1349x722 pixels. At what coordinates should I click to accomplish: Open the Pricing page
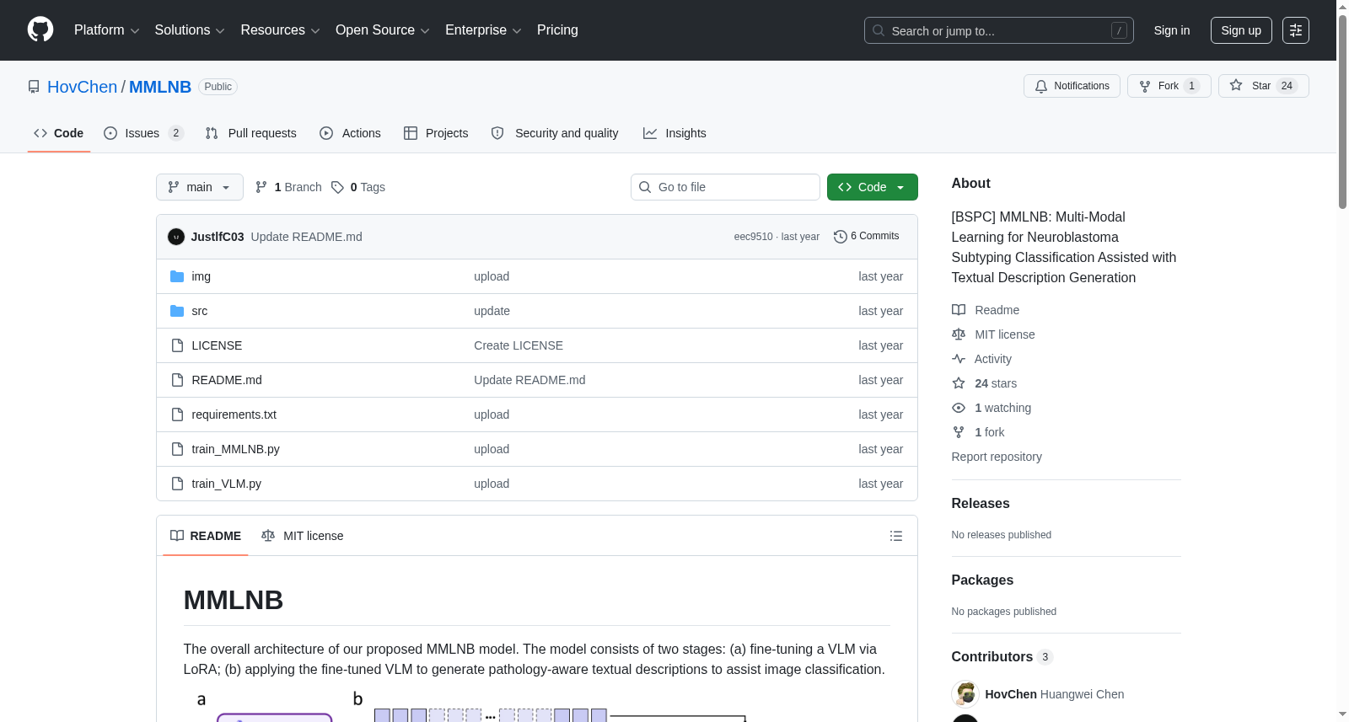(557, 30)
